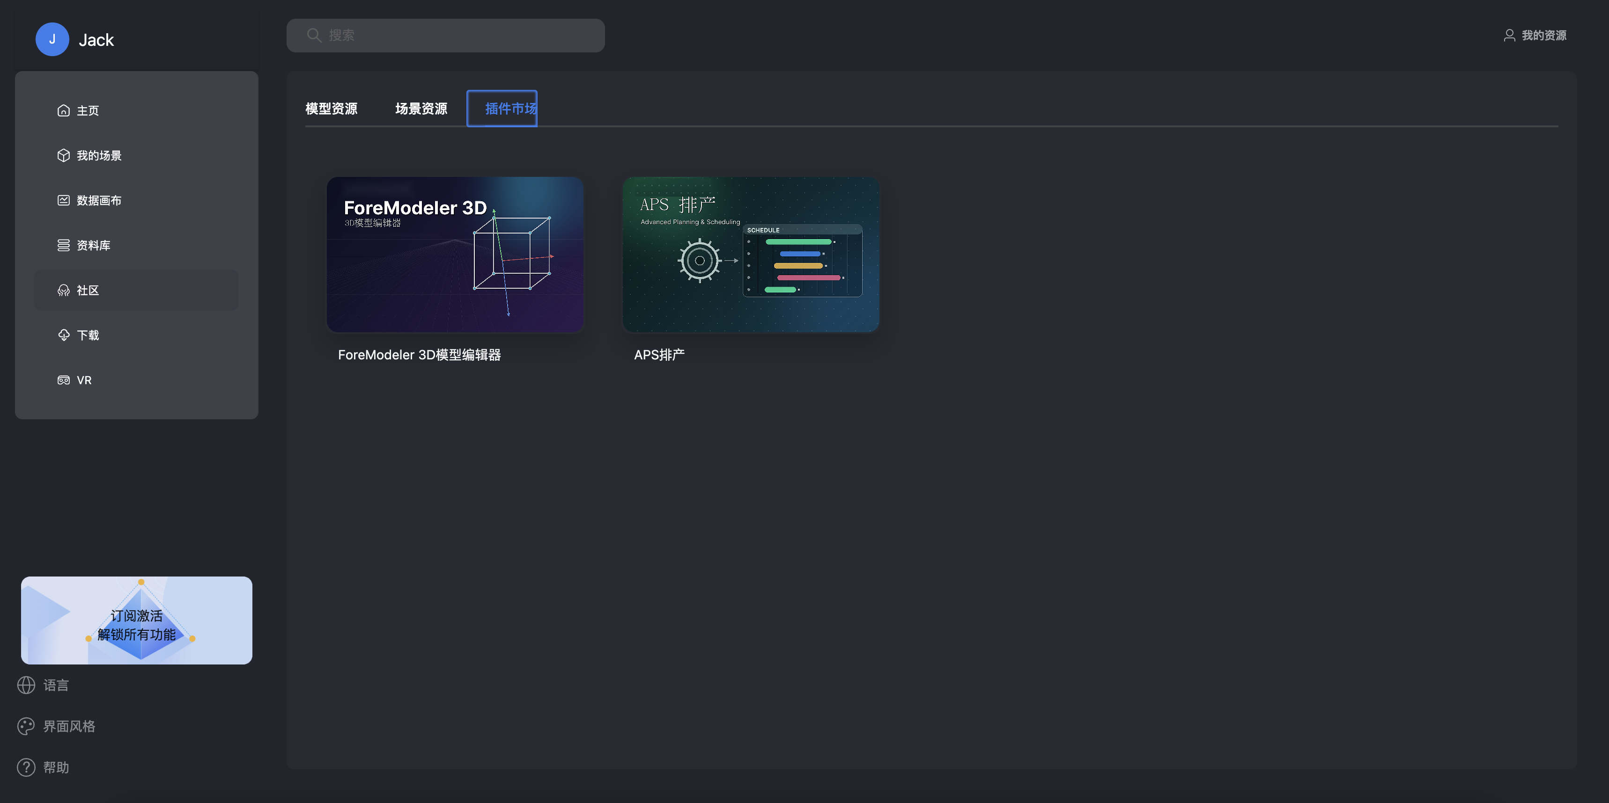The height and width of the screenshot is (803, 1609).
Task: Open the 主页 menu item
Action: click(x=136, y=110)
